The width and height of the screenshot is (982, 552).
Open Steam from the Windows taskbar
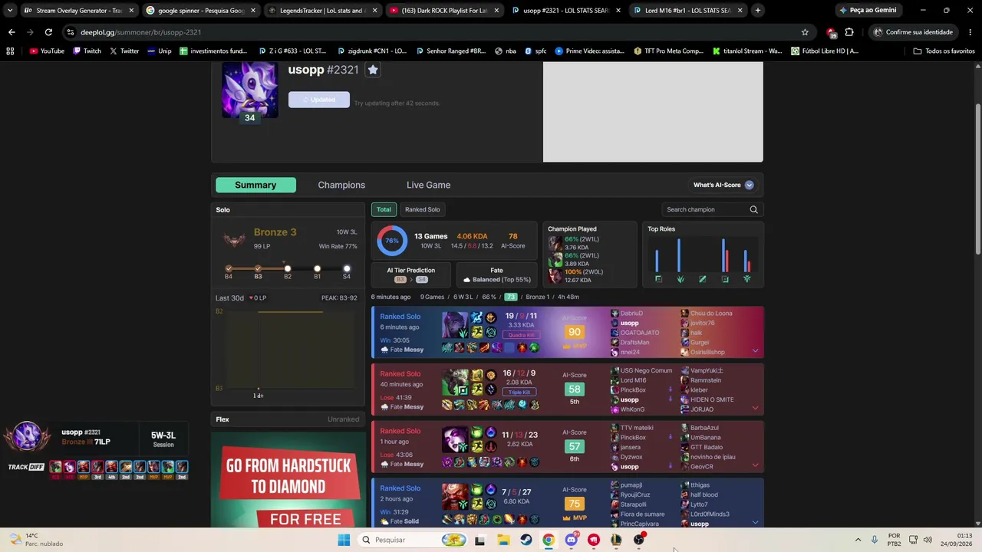pyautogui.click(x=526, y=540)
